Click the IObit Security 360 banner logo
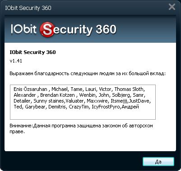Viewport: 181px width, 171px height. tap(64, 29)
